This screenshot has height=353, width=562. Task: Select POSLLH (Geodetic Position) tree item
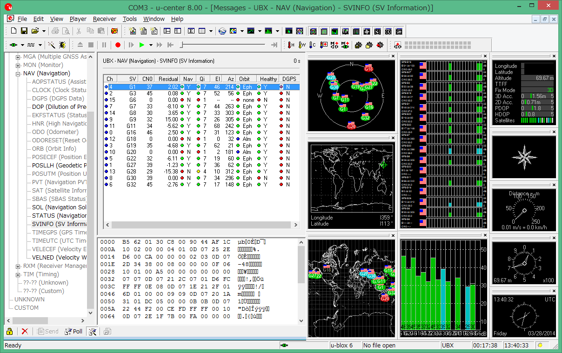click(59, 166)
